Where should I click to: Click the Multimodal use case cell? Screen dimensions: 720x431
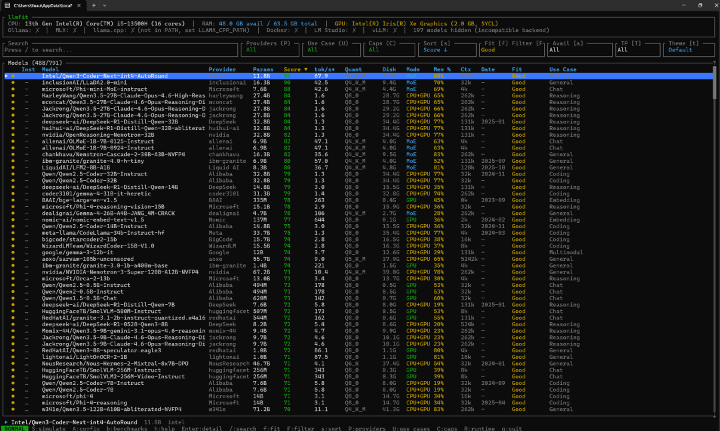[x=566, y=252]
